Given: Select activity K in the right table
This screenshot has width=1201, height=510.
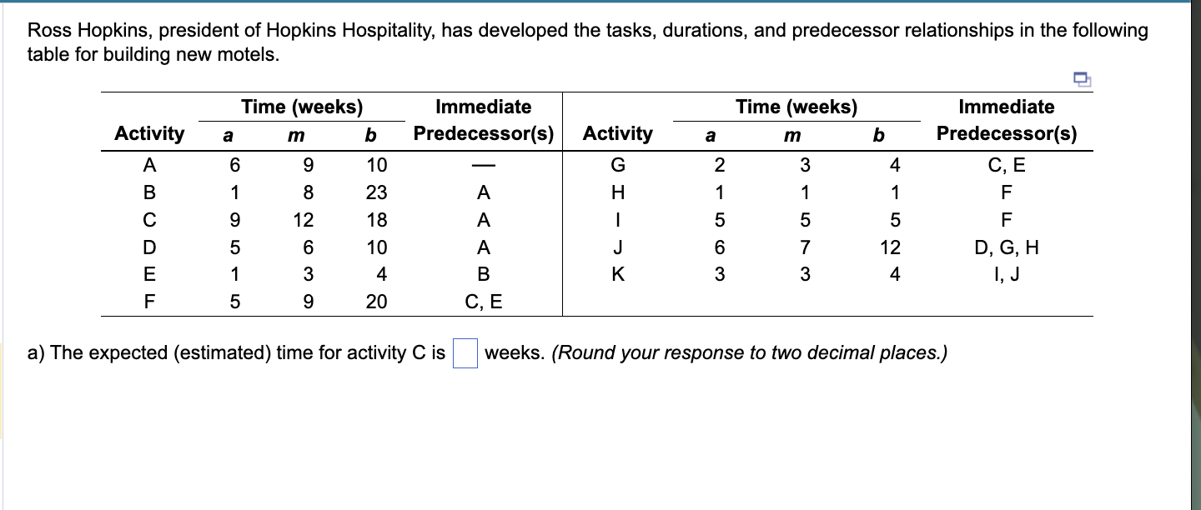Looking at the screenshot, I should coord(618,273).
